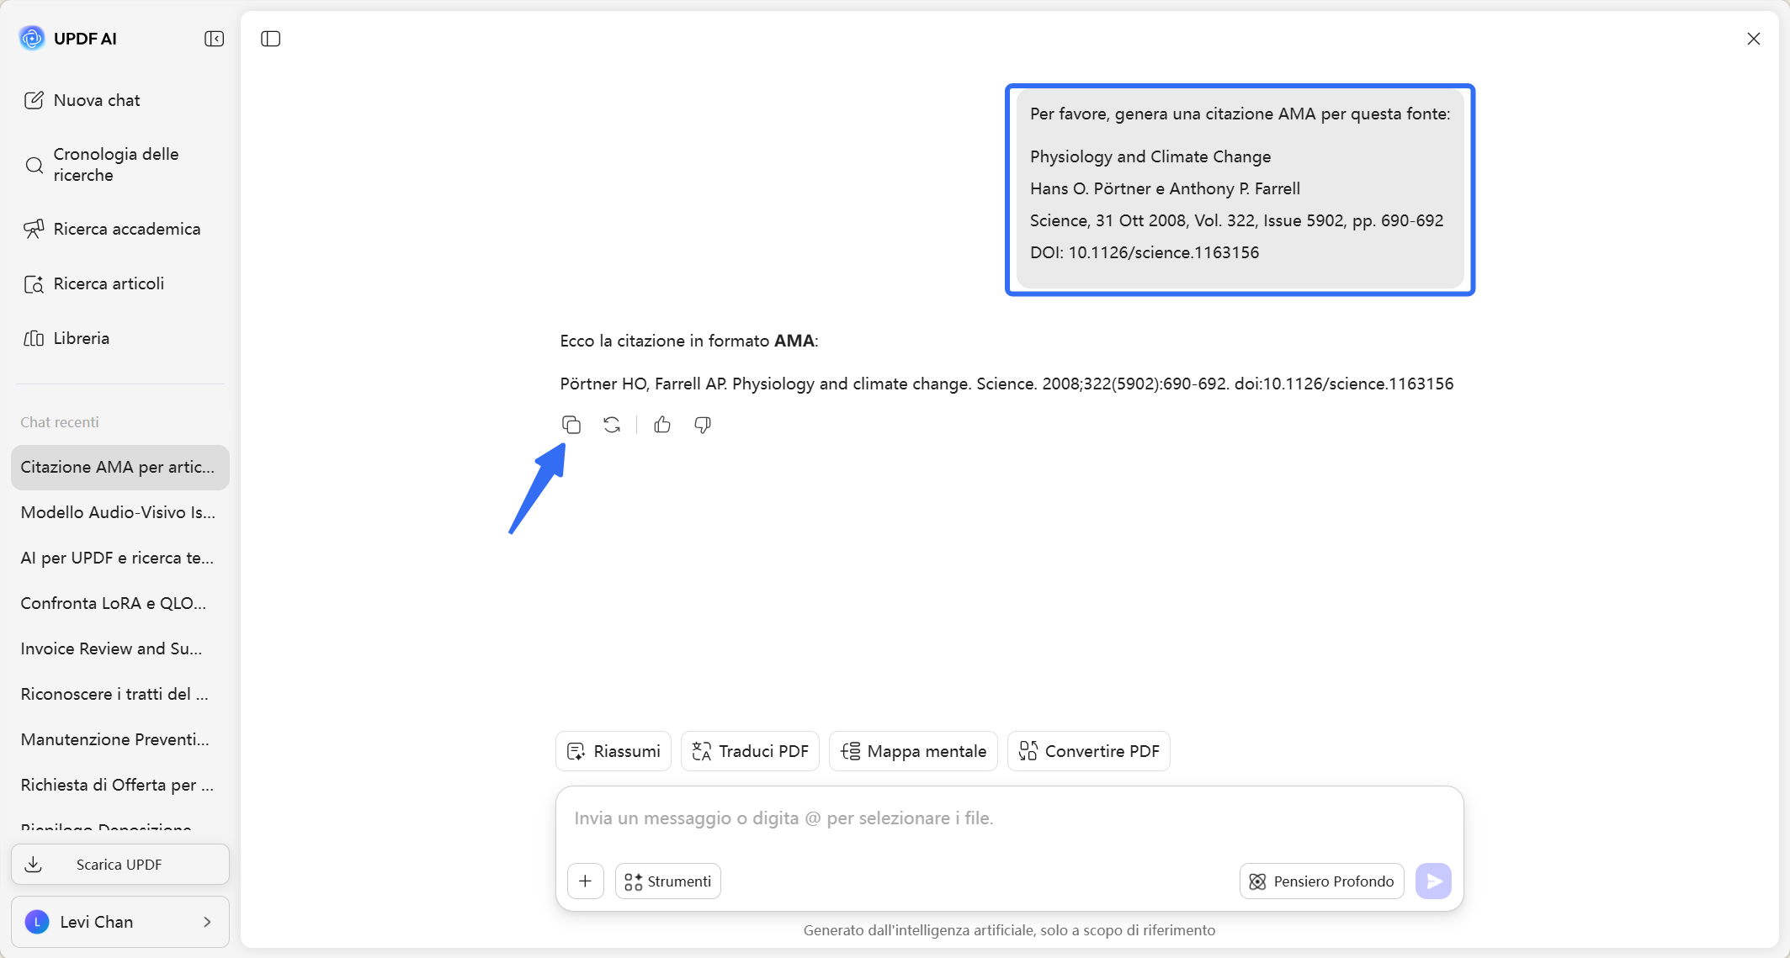Focus the message input field
This screenshot has width=1790, height=958.
coord(1009,818)
